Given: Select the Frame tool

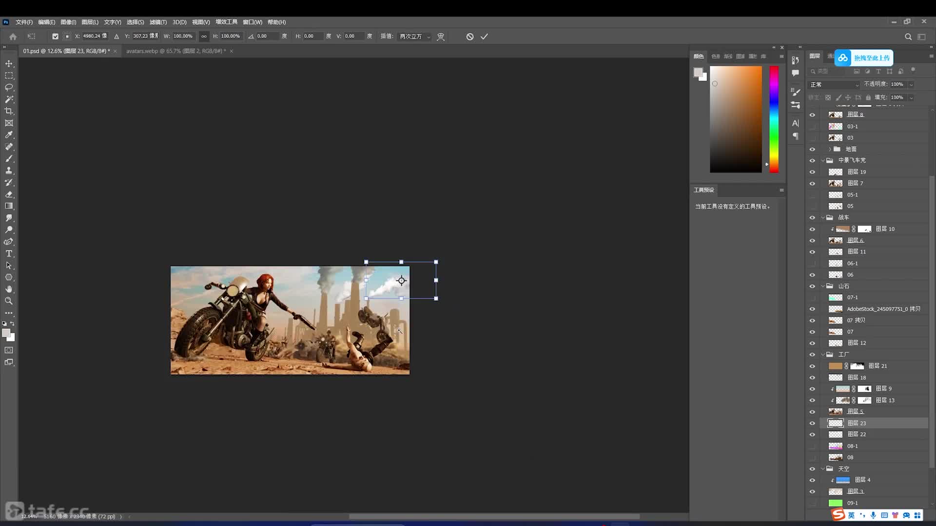Looking at the screenshot, I should (9, 123).
